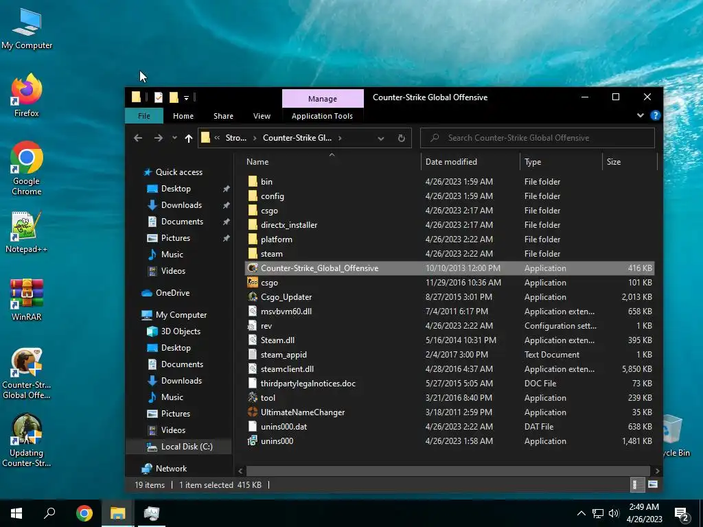Click the Counter-Strike_Global_Offensive application icon
This screenshot has height=527, width=703.
click(x=253, y=268)
